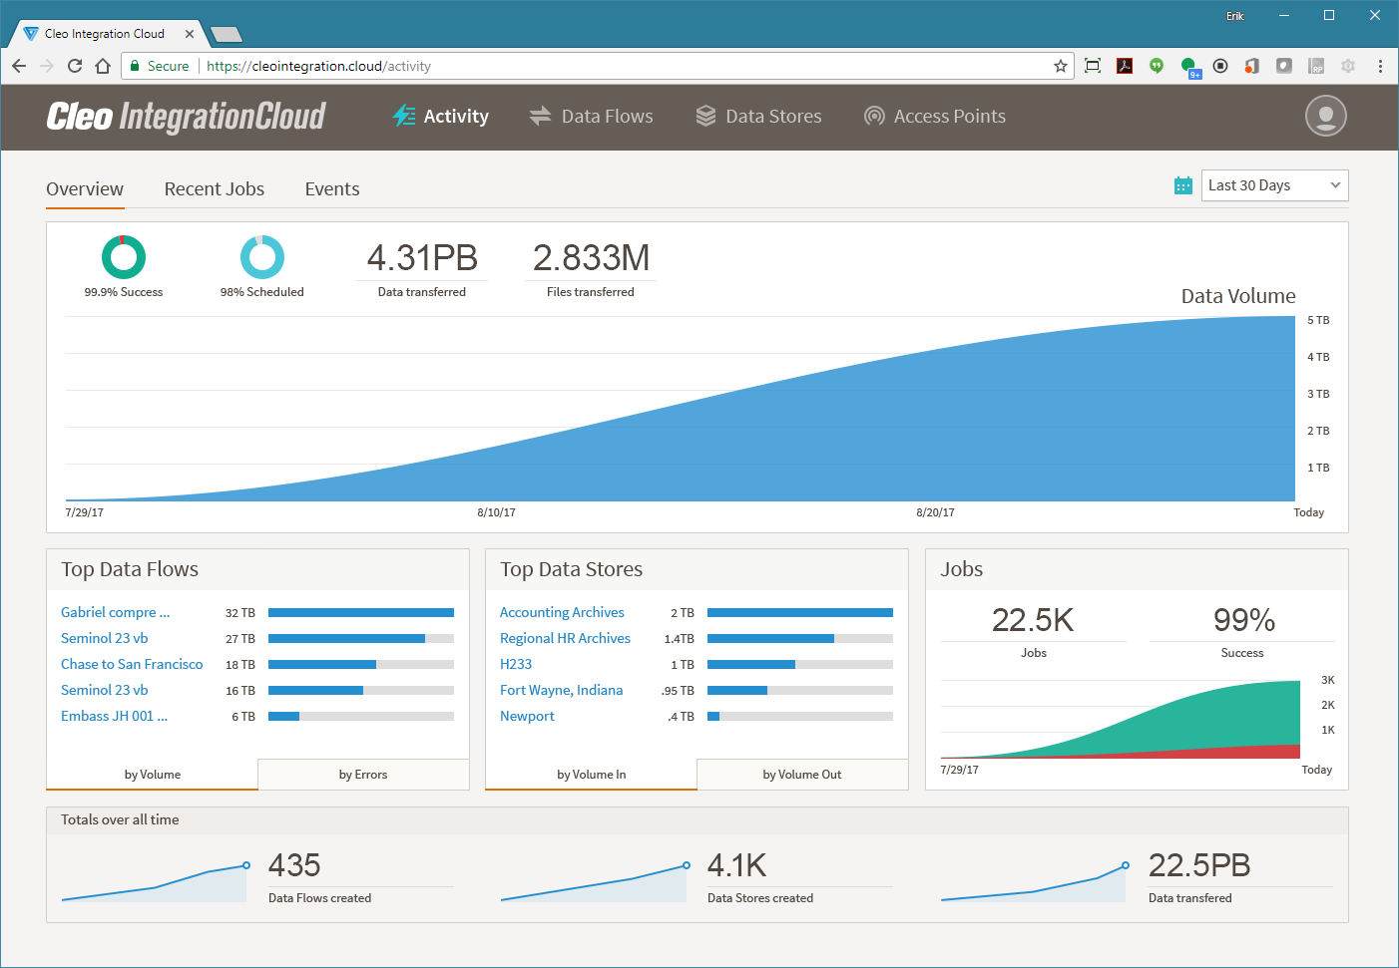Click the 2.833M Files transferred value
Viewport: 1399px width, 968px height.
click(591, 258)
